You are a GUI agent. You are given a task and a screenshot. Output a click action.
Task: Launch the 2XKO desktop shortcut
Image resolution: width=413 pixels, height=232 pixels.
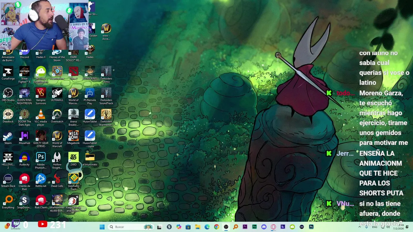coord(74,159)
